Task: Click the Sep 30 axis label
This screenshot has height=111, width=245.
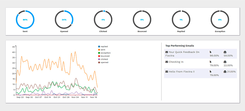Action: (29, 97)
